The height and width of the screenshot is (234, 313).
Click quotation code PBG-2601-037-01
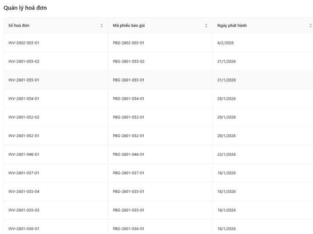tap(129, 173)
